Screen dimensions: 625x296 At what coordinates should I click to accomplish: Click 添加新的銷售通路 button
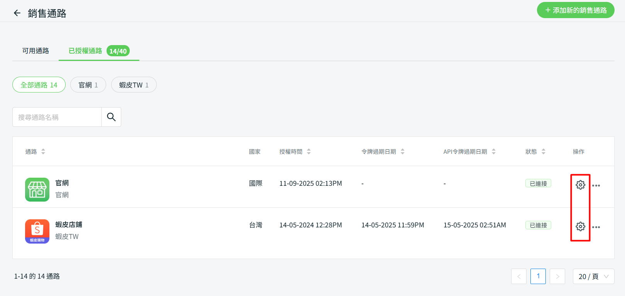pyautogui.click(x=576, y=10)
